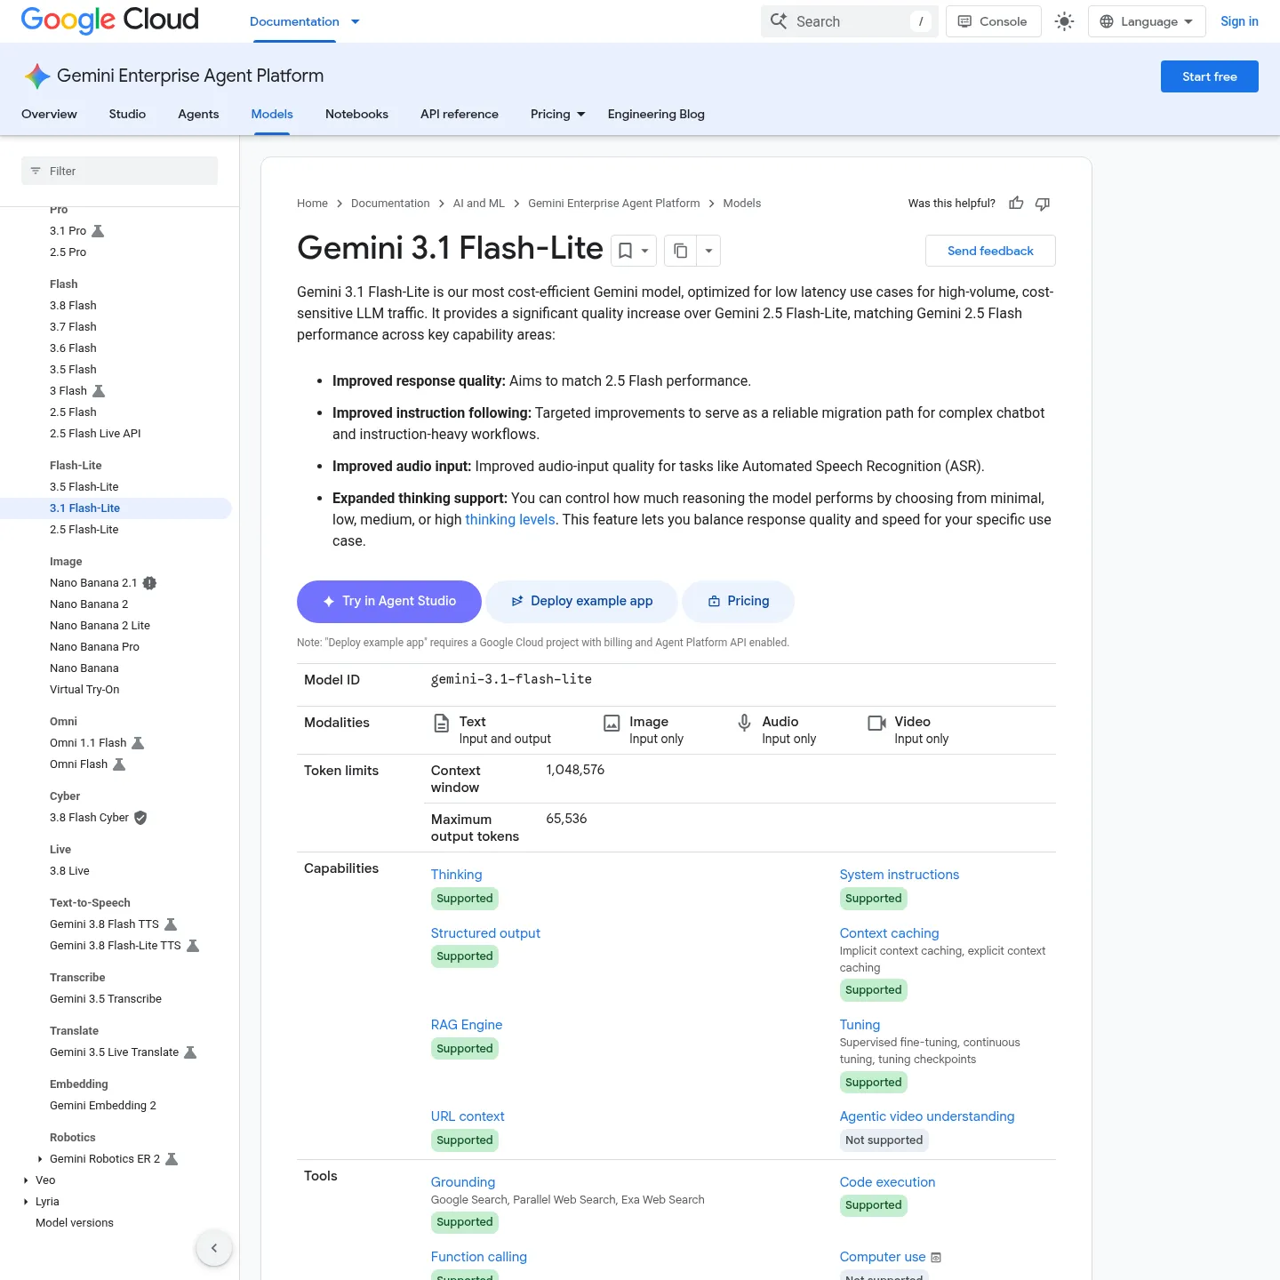Click the Google Cloud logo
The image size is (1280, 1280).
(x=110, y=20)
